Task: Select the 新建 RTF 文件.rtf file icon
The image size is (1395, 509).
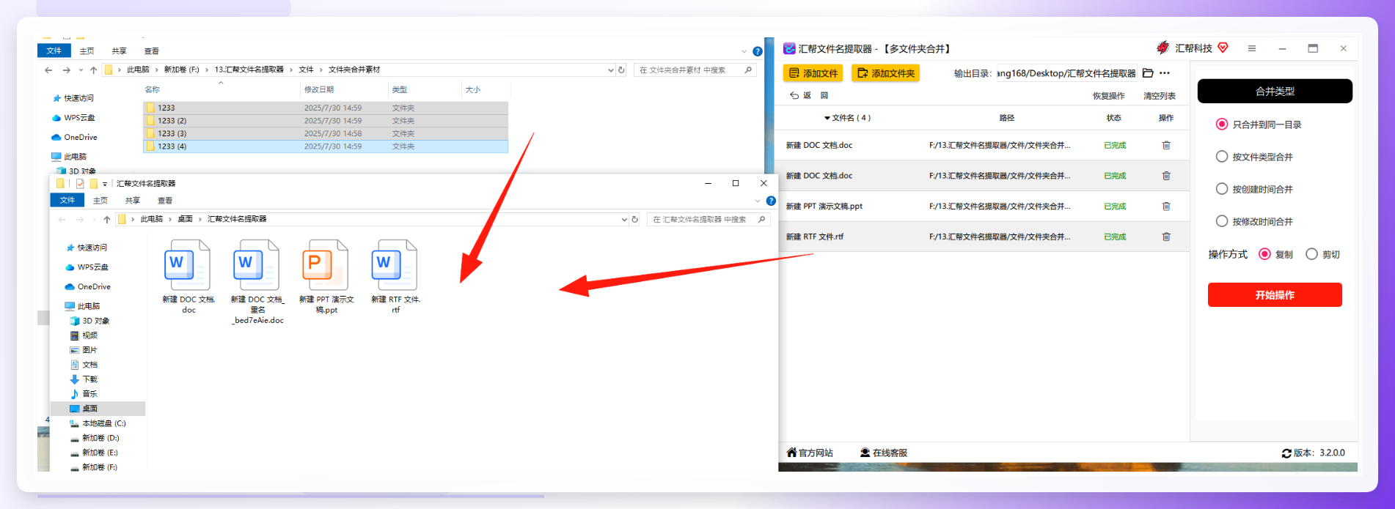Action: click(395, 265)
